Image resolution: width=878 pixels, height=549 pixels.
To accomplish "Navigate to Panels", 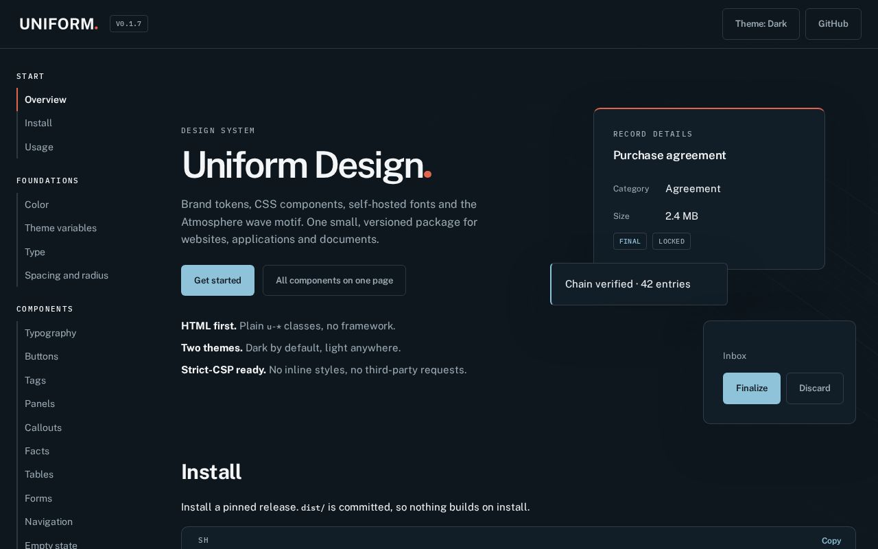I will pos(40,404).
